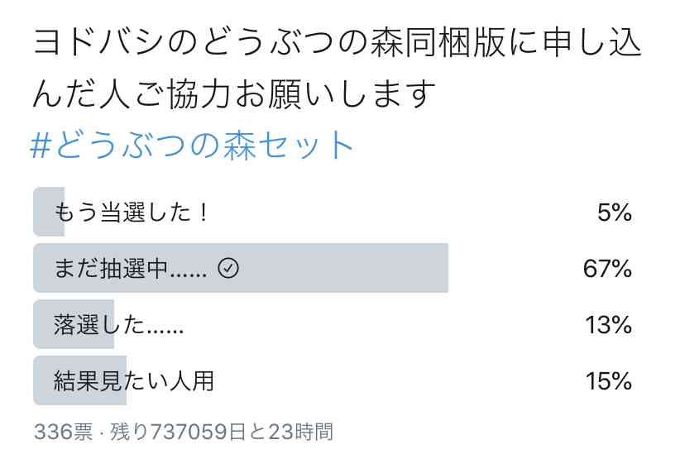This screenshot has height=454, width=685.
Task: Click the # symbol of the hashtag
Action: click(x=41, y=145)
